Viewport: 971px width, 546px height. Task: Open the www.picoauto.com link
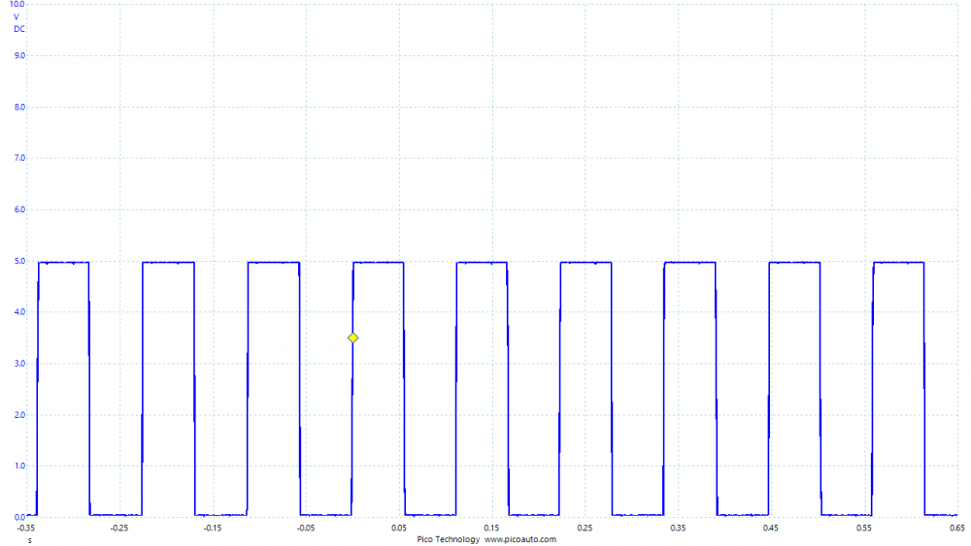pyautogui.click(x=520, y=539)
